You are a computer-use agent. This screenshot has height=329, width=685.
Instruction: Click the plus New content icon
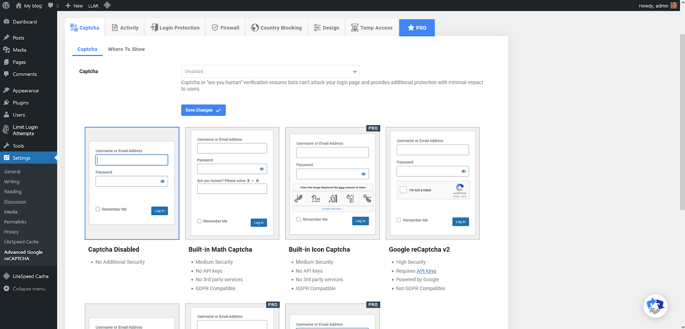point(68,6)
